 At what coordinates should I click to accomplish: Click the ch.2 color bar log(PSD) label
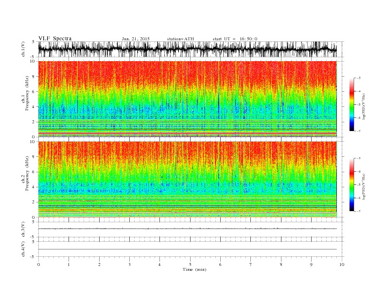(x=364, y=186)
